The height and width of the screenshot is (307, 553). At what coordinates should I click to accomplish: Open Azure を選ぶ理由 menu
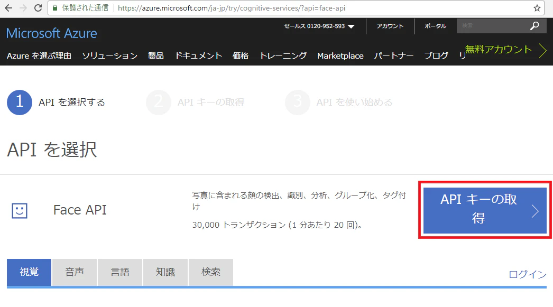(x=39, y=55)
